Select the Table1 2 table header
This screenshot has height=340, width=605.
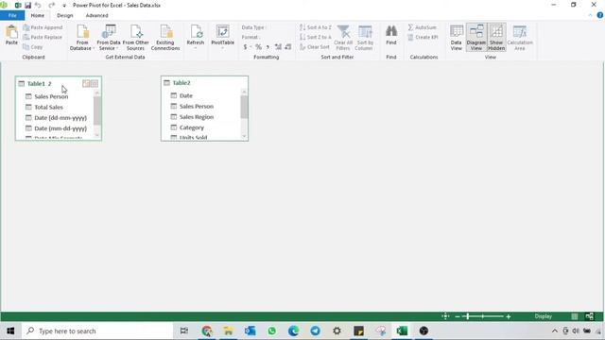point(39,84)
